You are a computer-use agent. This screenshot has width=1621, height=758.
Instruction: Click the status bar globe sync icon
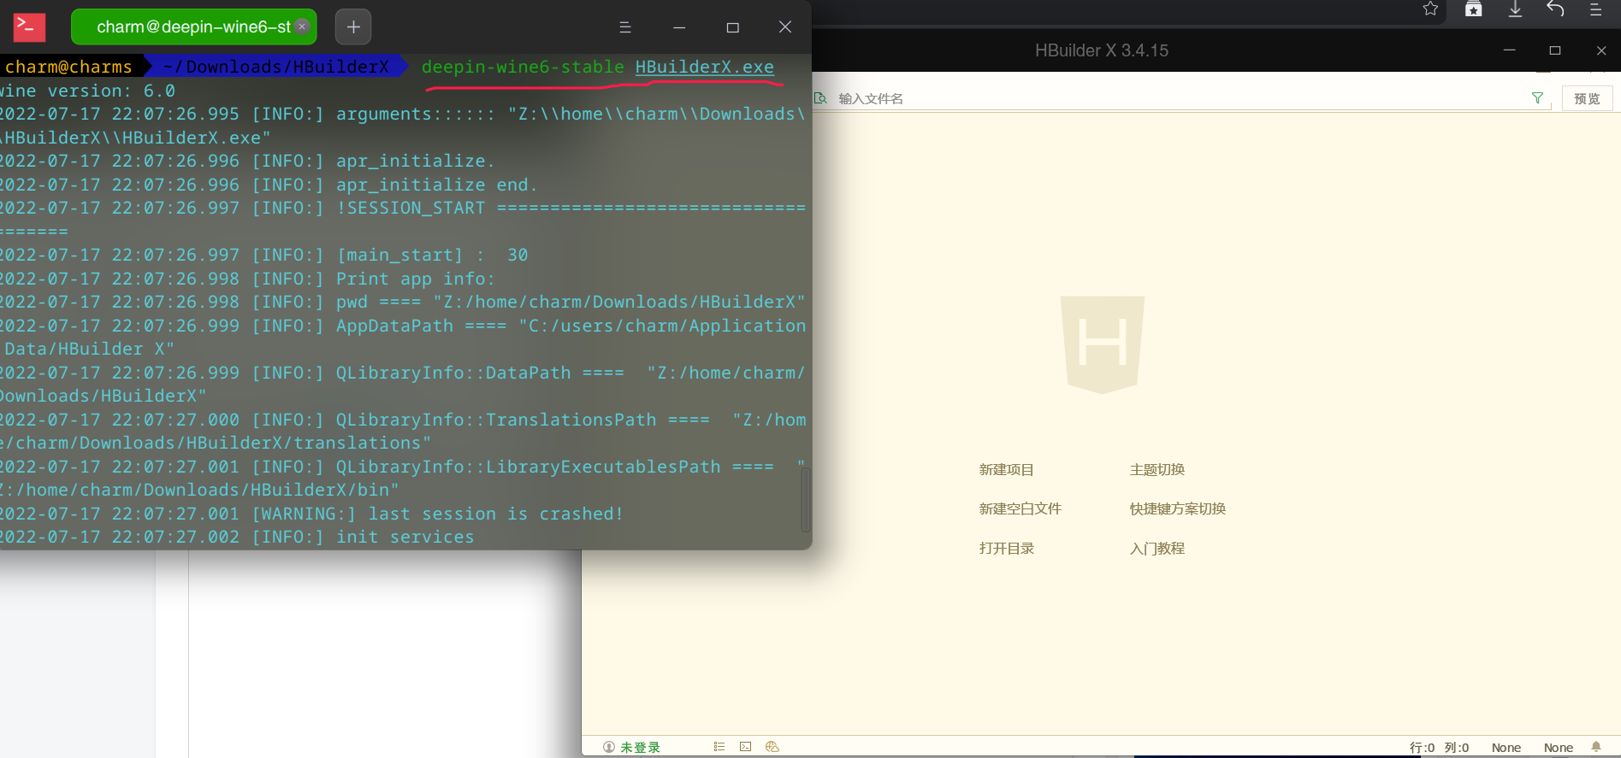(772, 747)
